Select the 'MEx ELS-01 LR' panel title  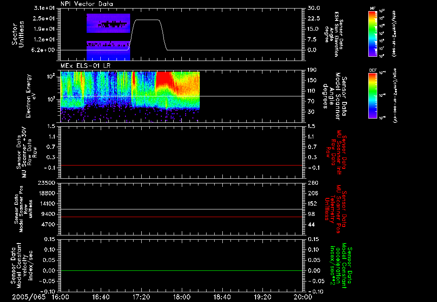coord(85,66)
